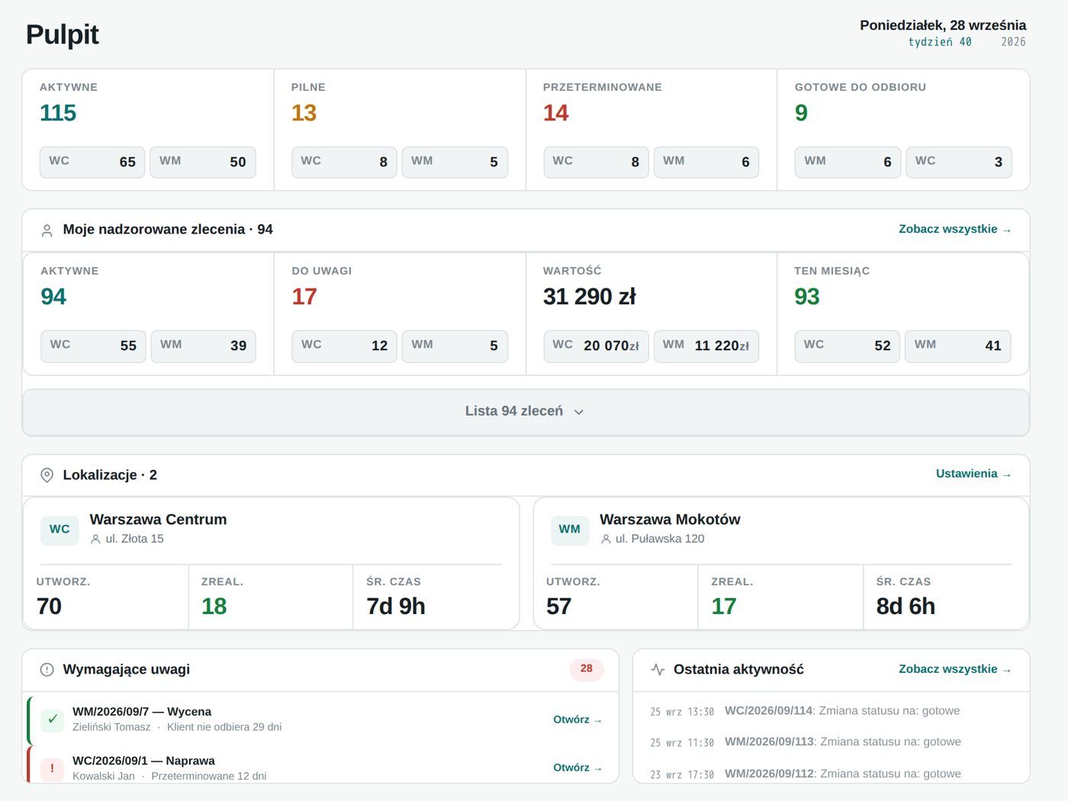Select the WM 5 chip under Pilne

[455, 162]
